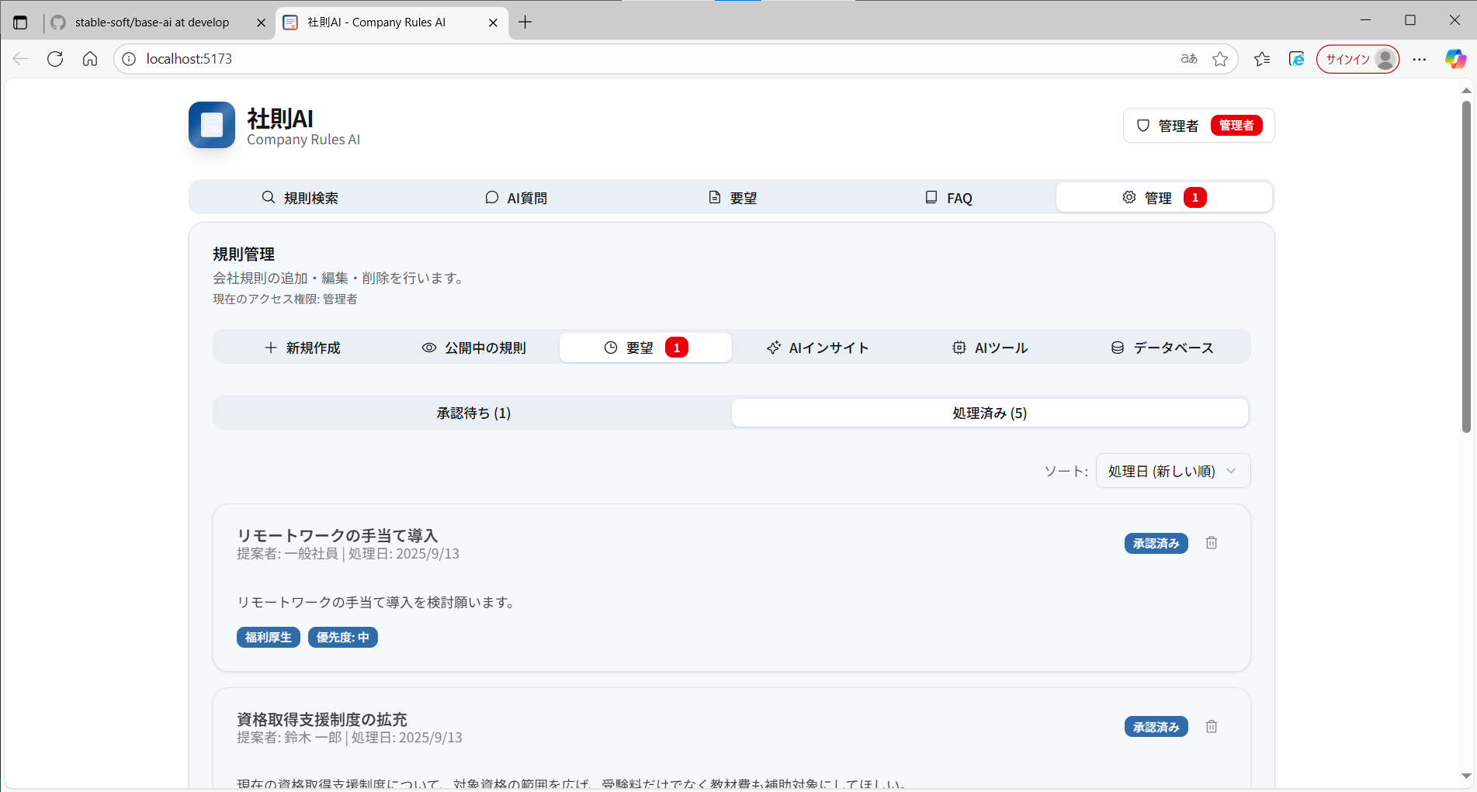Refresh the page with the reload icon
Viewport: 1477px width, 792px height.
click(55, 59)
